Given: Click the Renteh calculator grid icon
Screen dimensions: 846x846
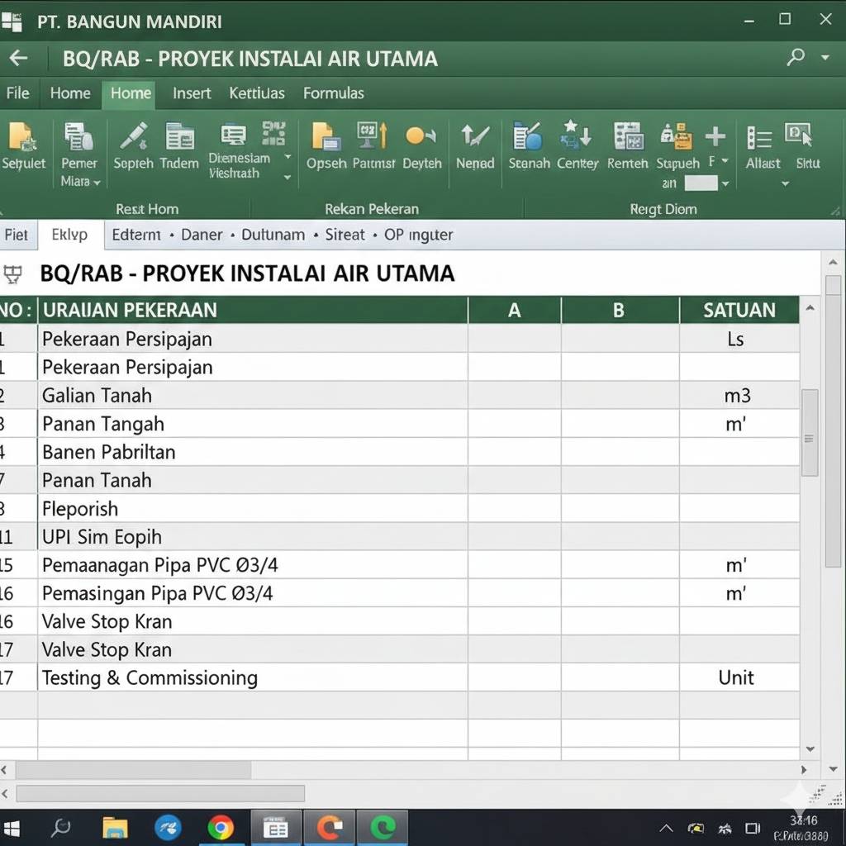Looking at the screenshot, I should click(628, 137).
